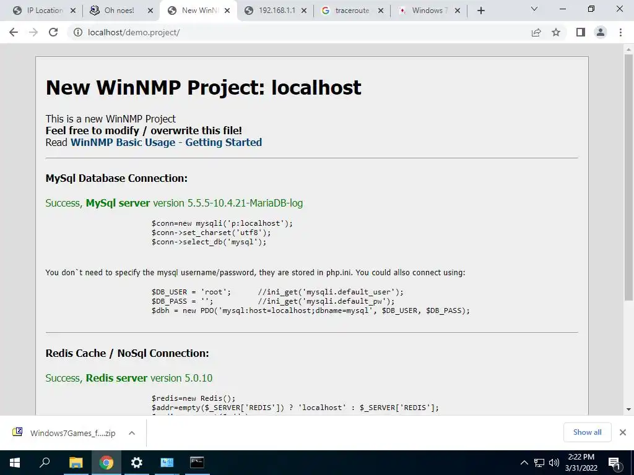Open the Getting Started link
This screenshot has height=475, width=634.
coord(224,143)
